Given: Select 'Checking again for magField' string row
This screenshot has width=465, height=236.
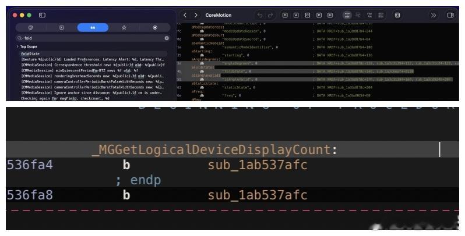Looking at the screenshot, I should point(93,98).
